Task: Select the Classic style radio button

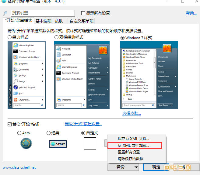Action: pyautogui.click(x=10, y=37)
